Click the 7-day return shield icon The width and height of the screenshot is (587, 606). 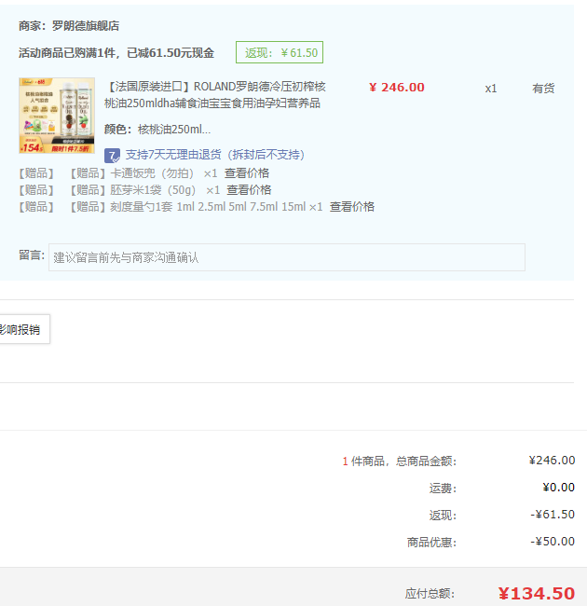click(x=112, y=156)
